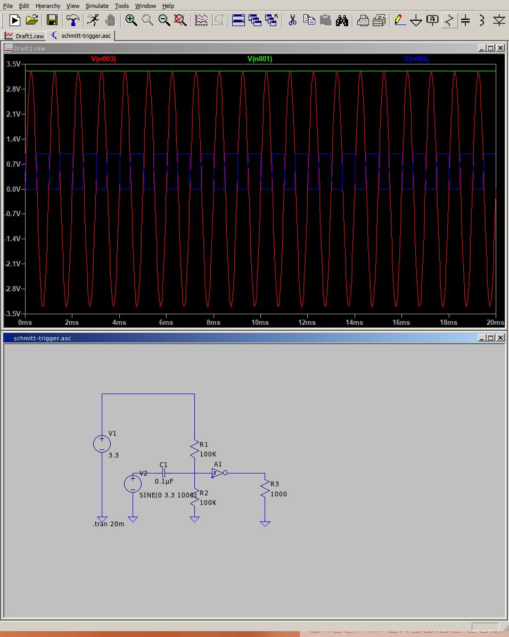Viewport: 509px width, 637px height.
Task: Switch to the Draft1.raw tab
Action: [x=24, y=36]
